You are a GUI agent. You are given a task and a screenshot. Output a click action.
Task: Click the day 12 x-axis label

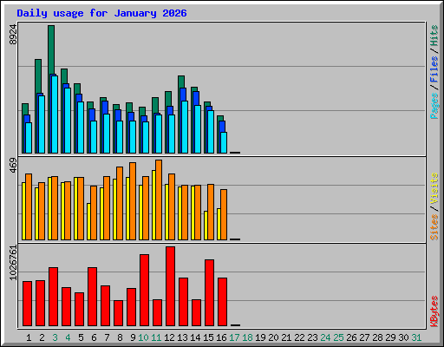coord(169,337)
